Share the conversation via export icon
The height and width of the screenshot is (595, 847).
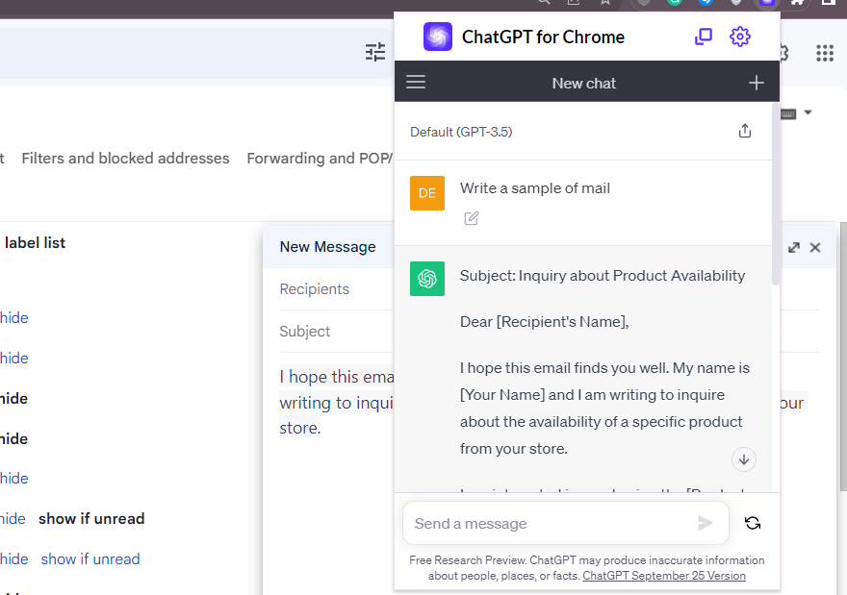[745, 131]
